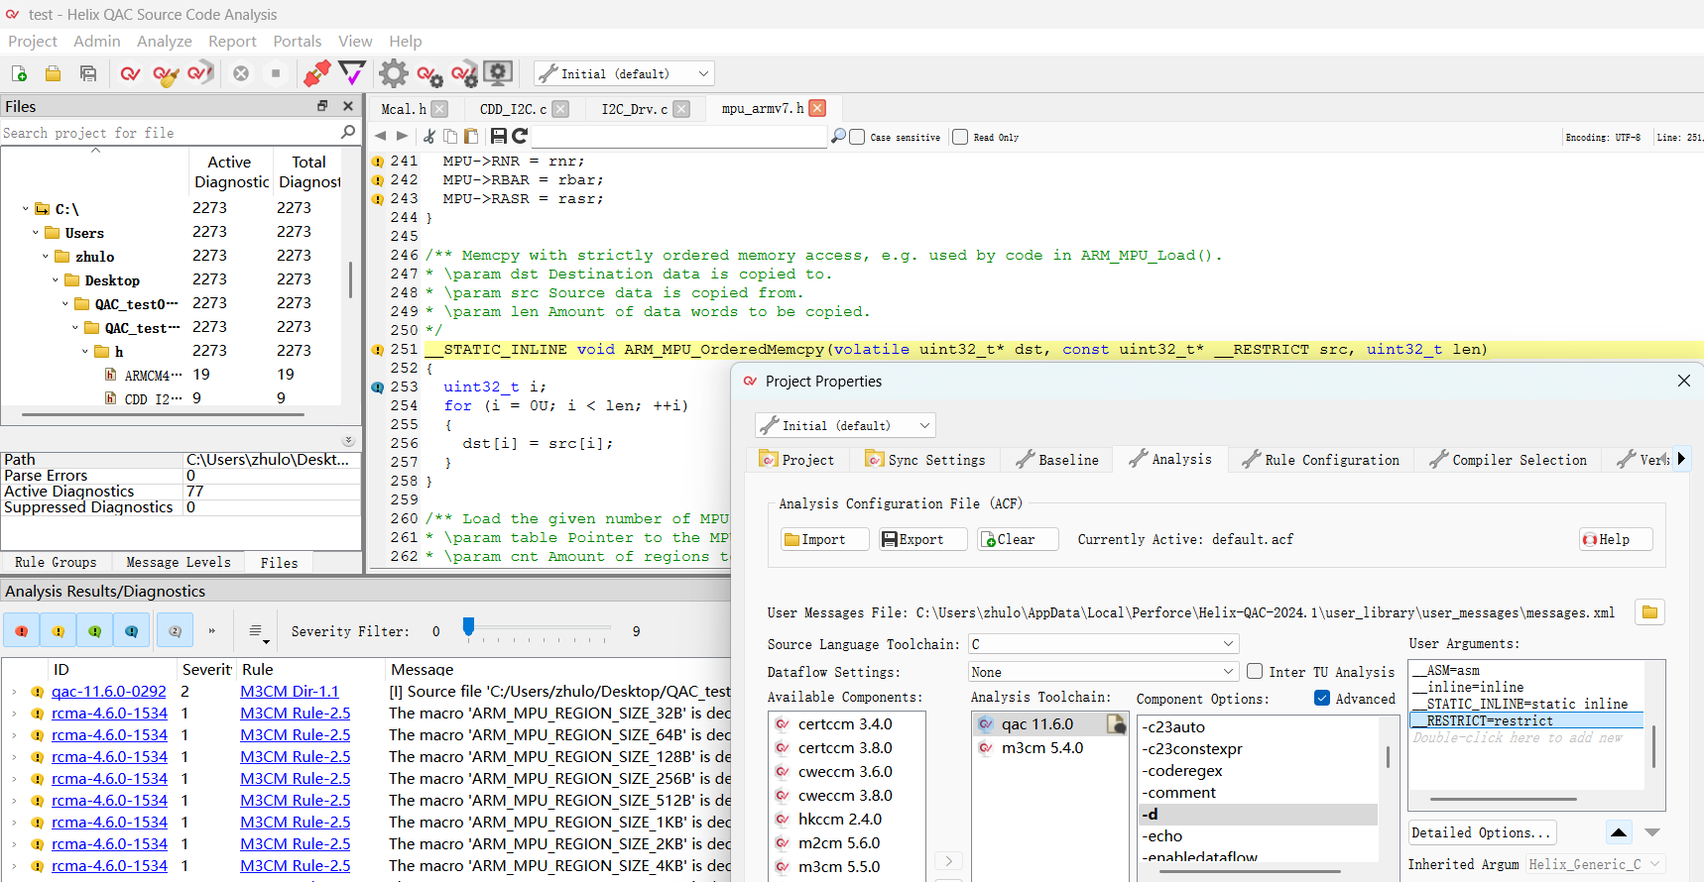Open the Report menu
This screenshot has width=1704, height=882.
point(232,41)
